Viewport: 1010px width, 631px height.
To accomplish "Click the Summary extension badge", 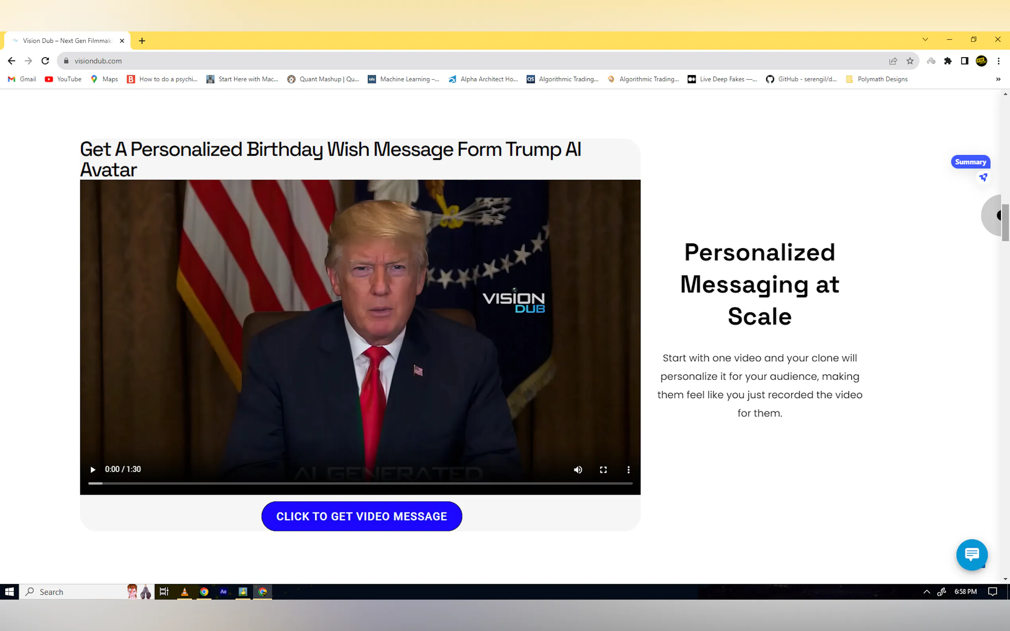I will (x=970, y=162).
